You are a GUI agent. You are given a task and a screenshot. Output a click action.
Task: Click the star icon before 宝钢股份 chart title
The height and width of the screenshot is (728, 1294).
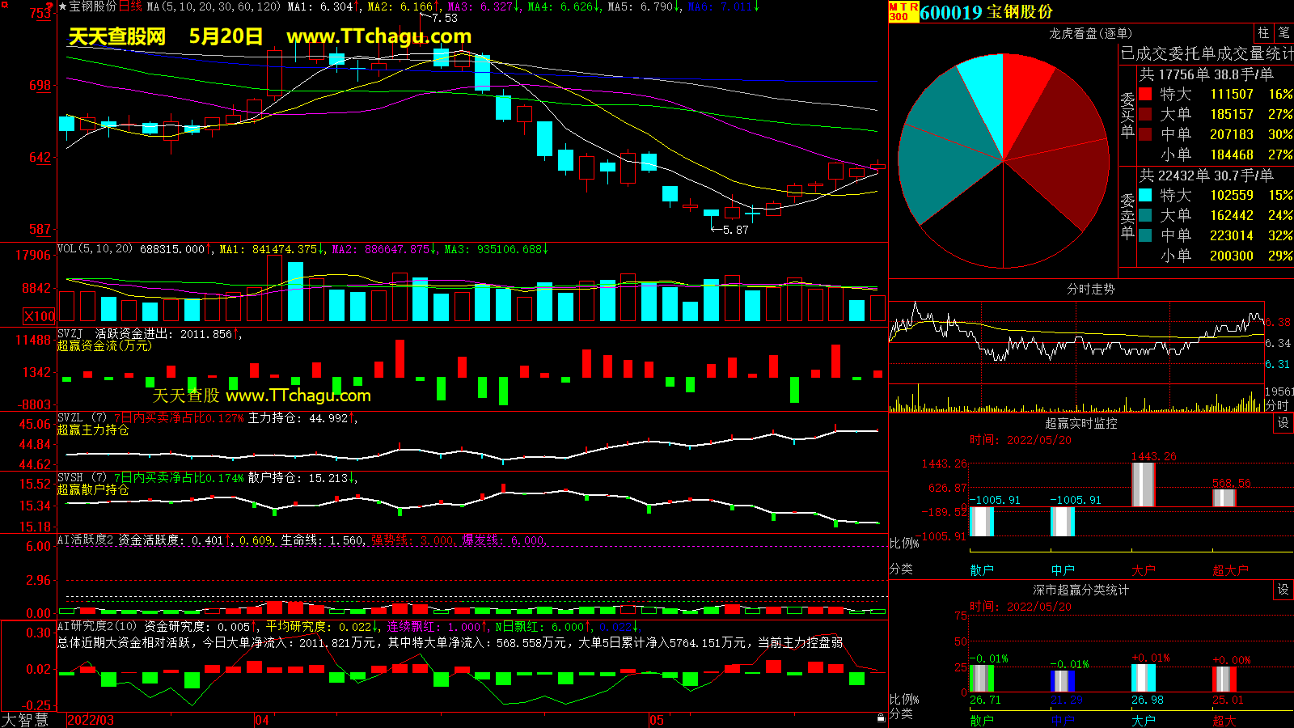point(63,6)
